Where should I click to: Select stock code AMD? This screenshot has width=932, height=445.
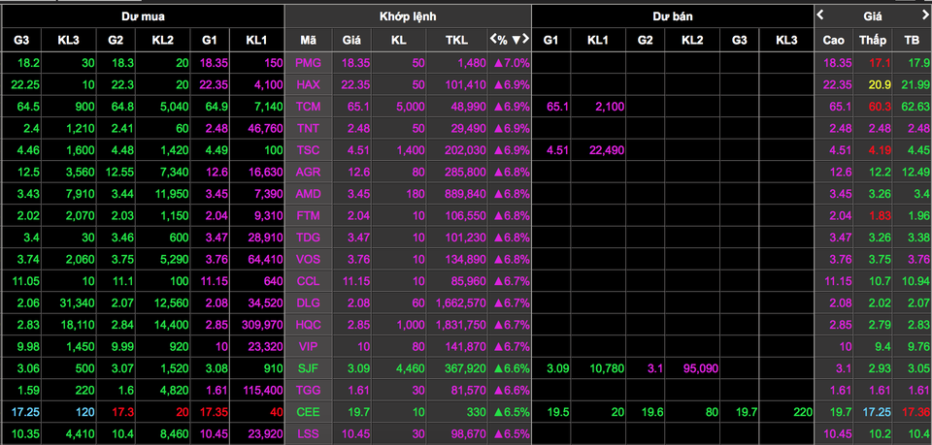pos(309,194)
